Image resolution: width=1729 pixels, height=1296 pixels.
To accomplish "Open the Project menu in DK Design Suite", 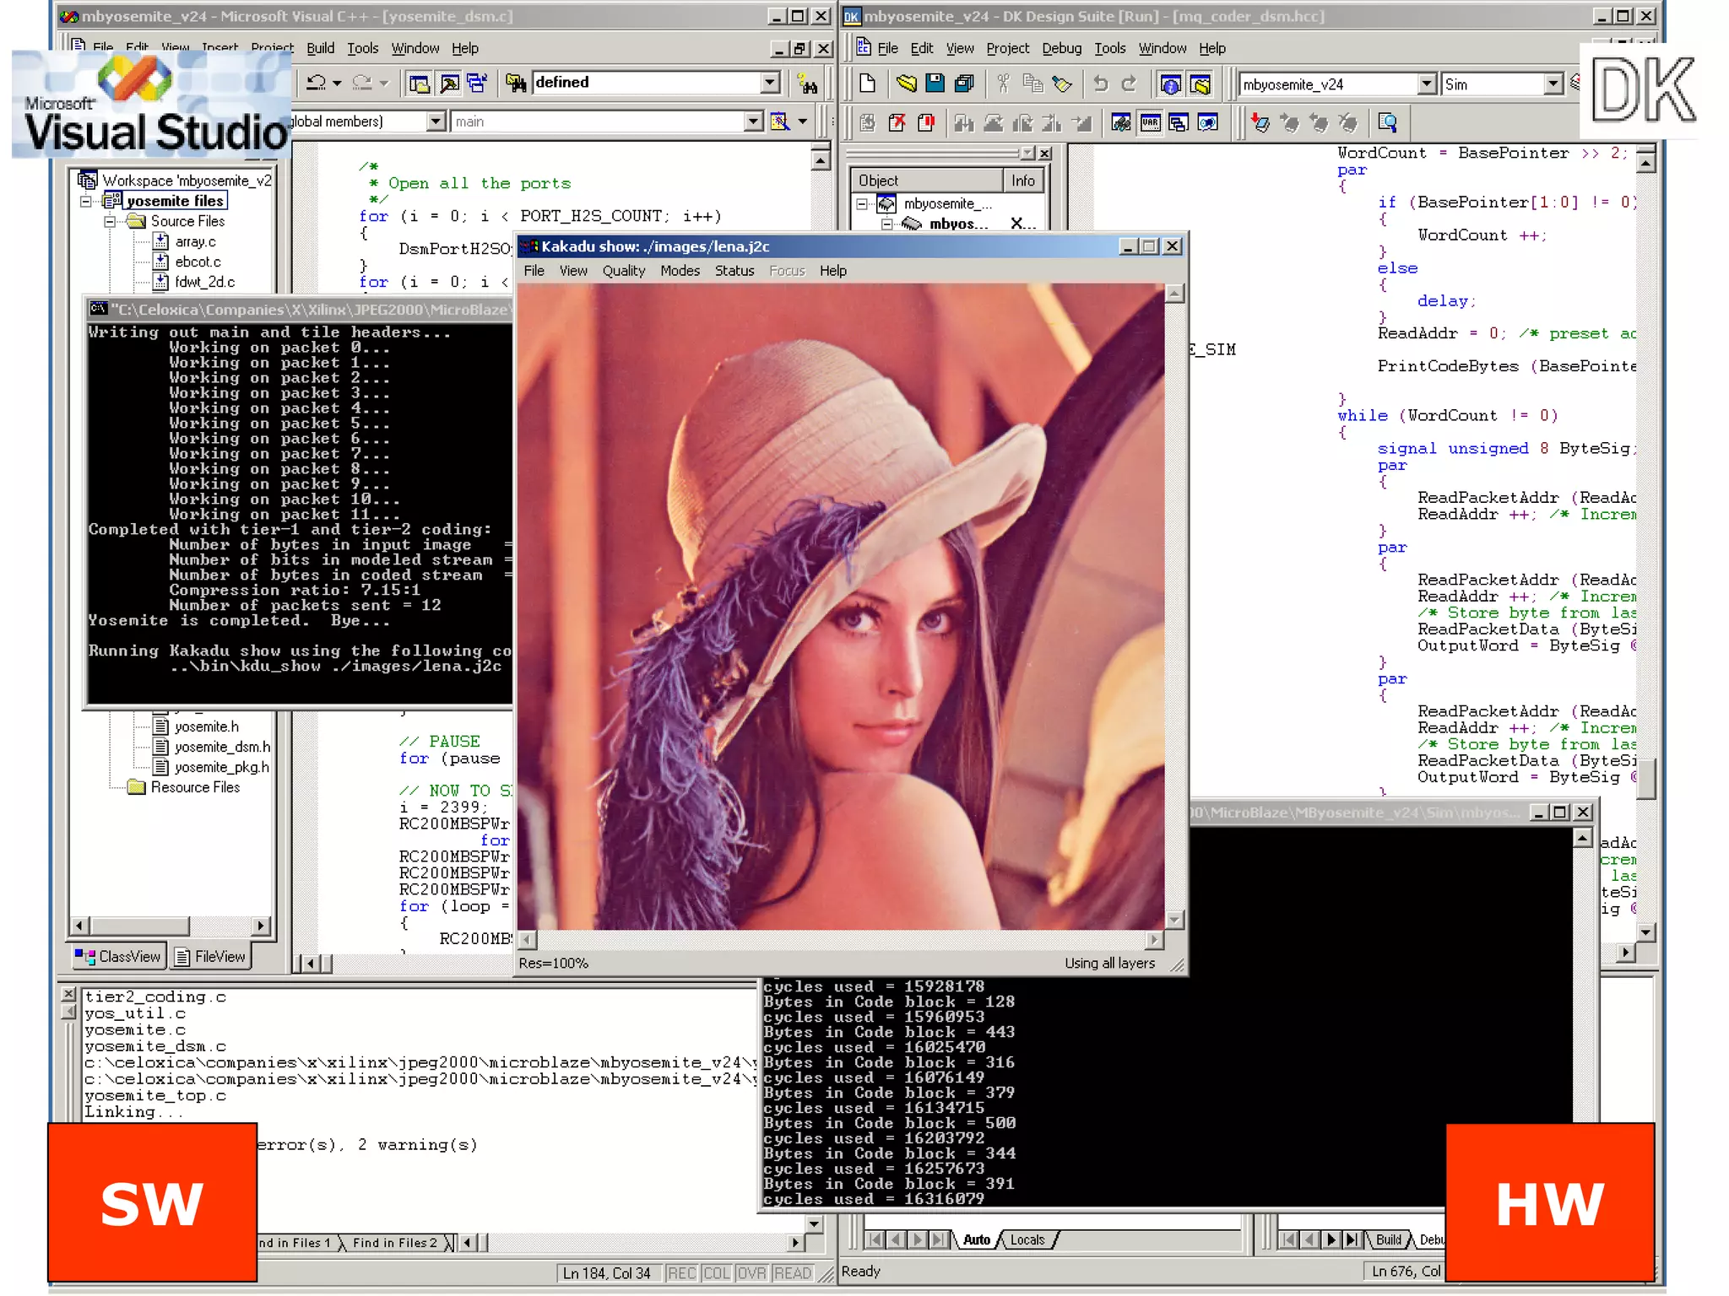I will (1007, 48).
